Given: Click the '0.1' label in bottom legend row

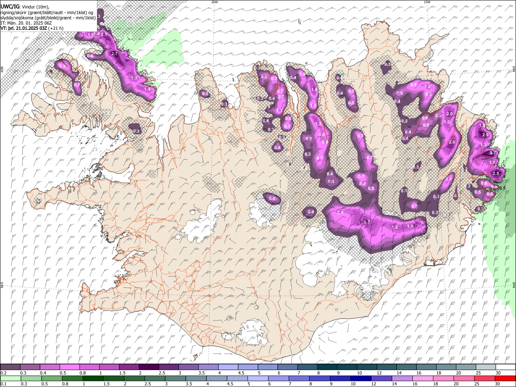Looking at the screenshot, I should coord(4,384).
